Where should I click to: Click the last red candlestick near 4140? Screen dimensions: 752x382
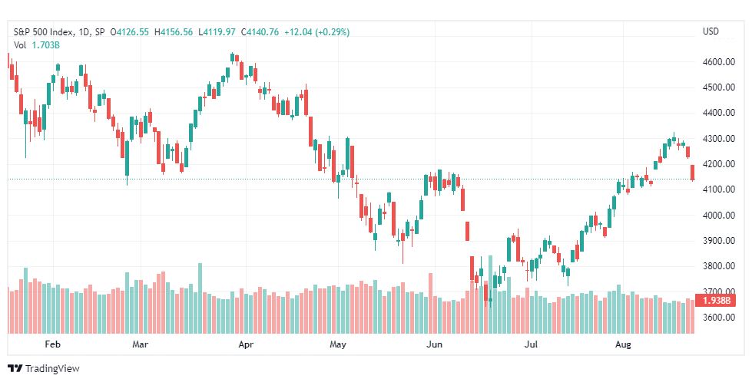tap(693, 173)
